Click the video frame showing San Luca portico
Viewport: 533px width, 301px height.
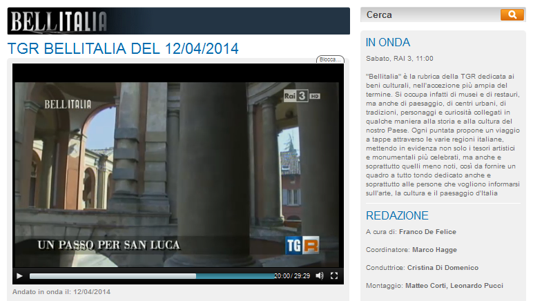tap(177, 174)
